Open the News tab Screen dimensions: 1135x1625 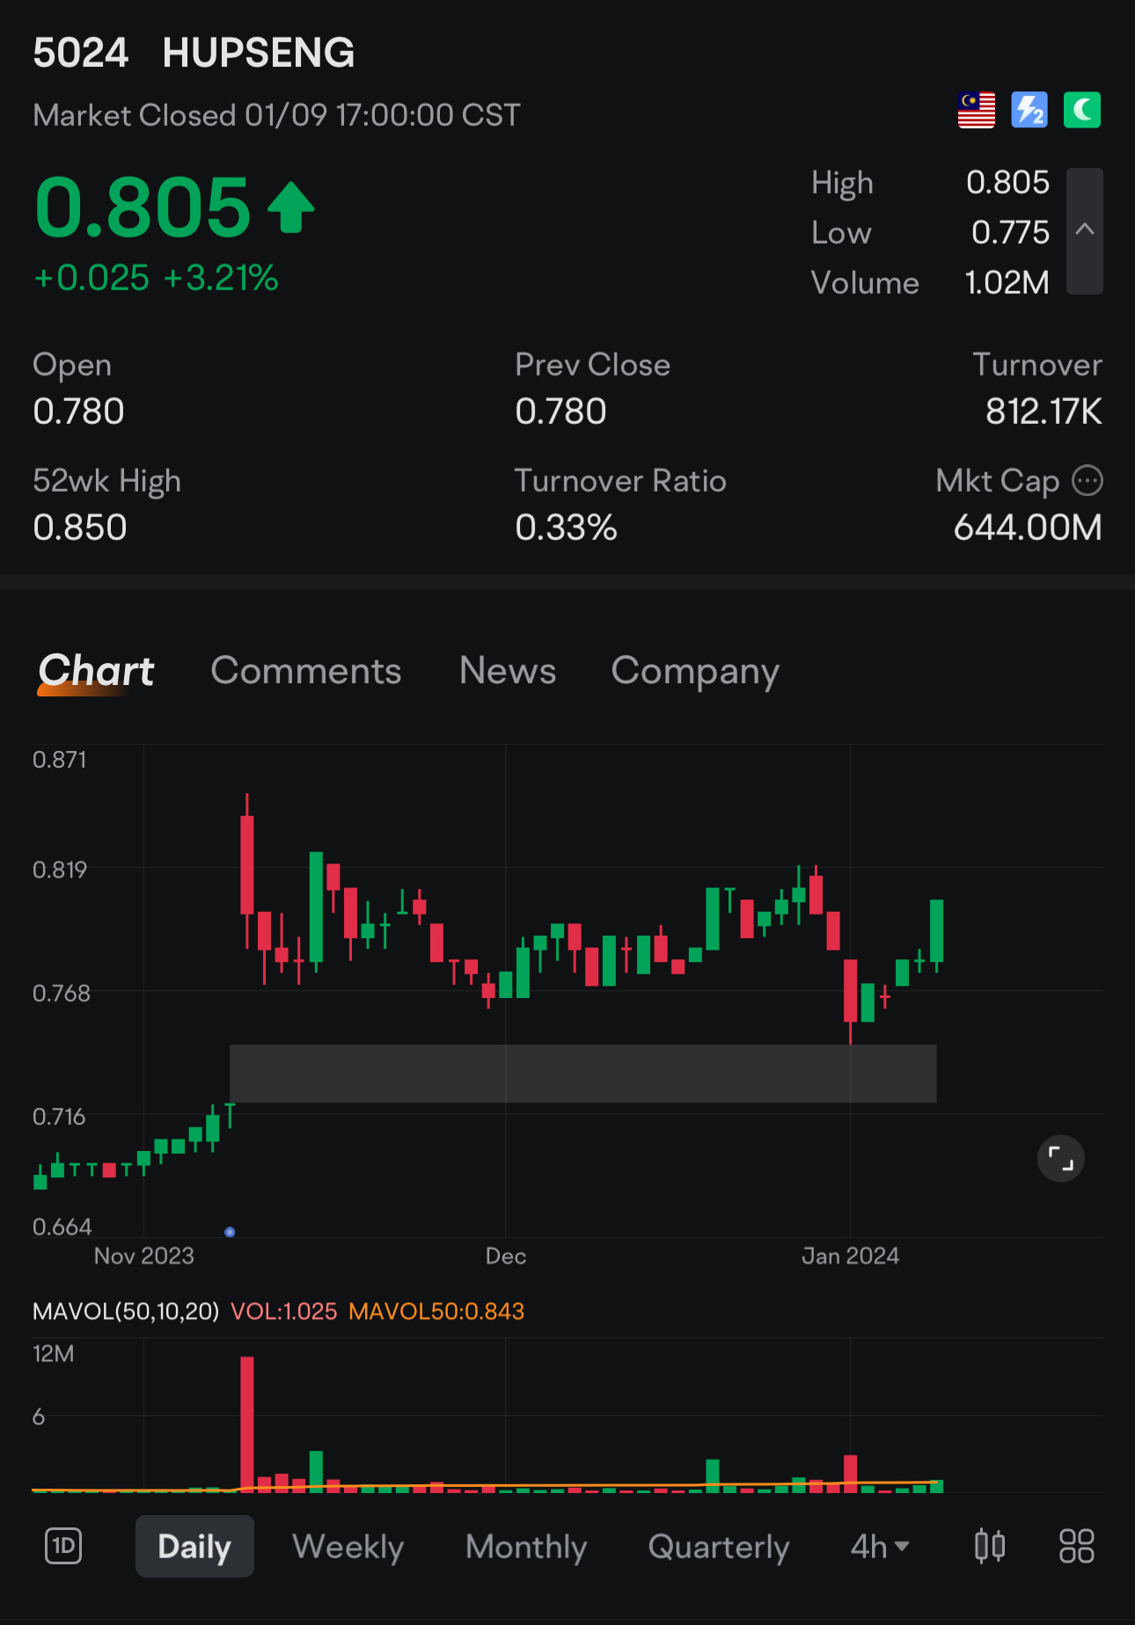pyautogui.click(x=508, y=671)
